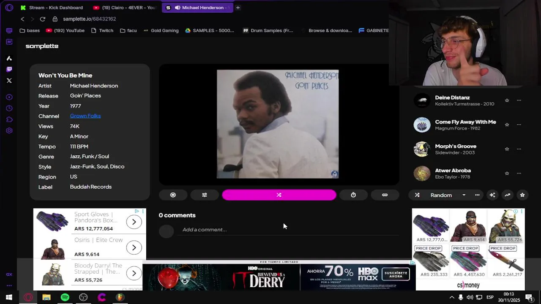Click Atwer Abroba round cover thumbnail
Viewport: 541px width, 304px height.
point(422,173)
